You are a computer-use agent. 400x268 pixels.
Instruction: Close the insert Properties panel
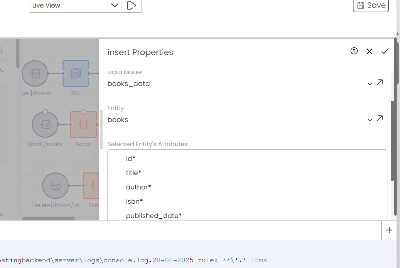point(369,51)
